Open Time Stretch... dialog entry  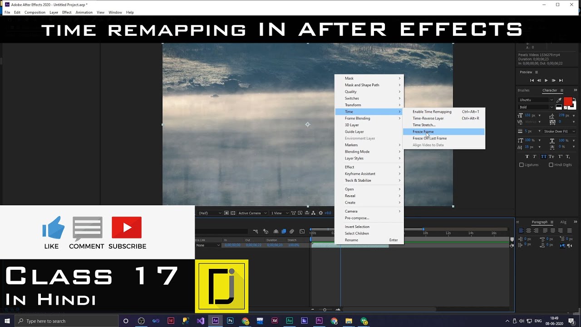(x=444, y=125)
